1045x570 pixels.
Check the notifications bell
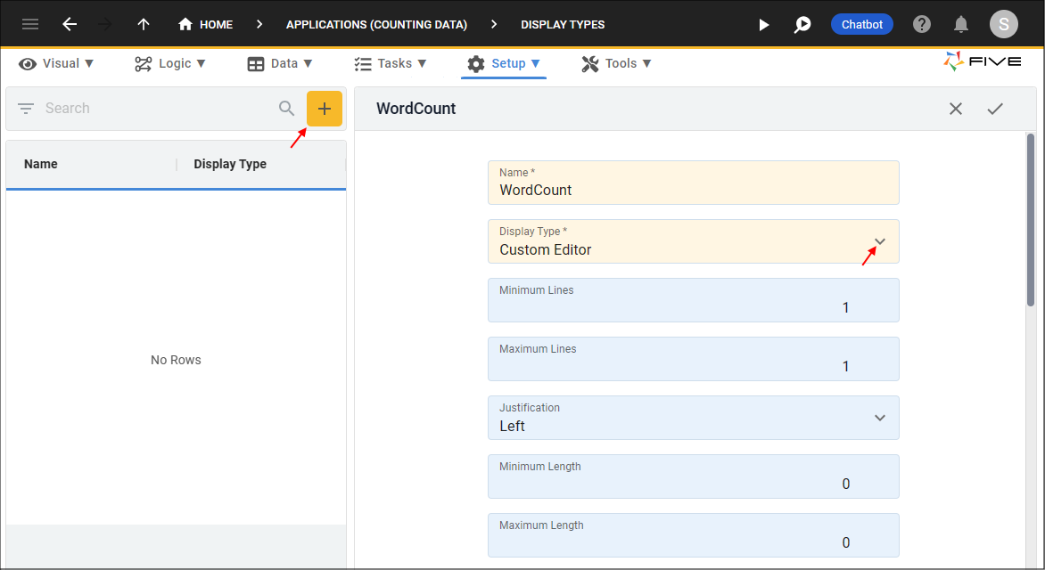coord(961,24)
